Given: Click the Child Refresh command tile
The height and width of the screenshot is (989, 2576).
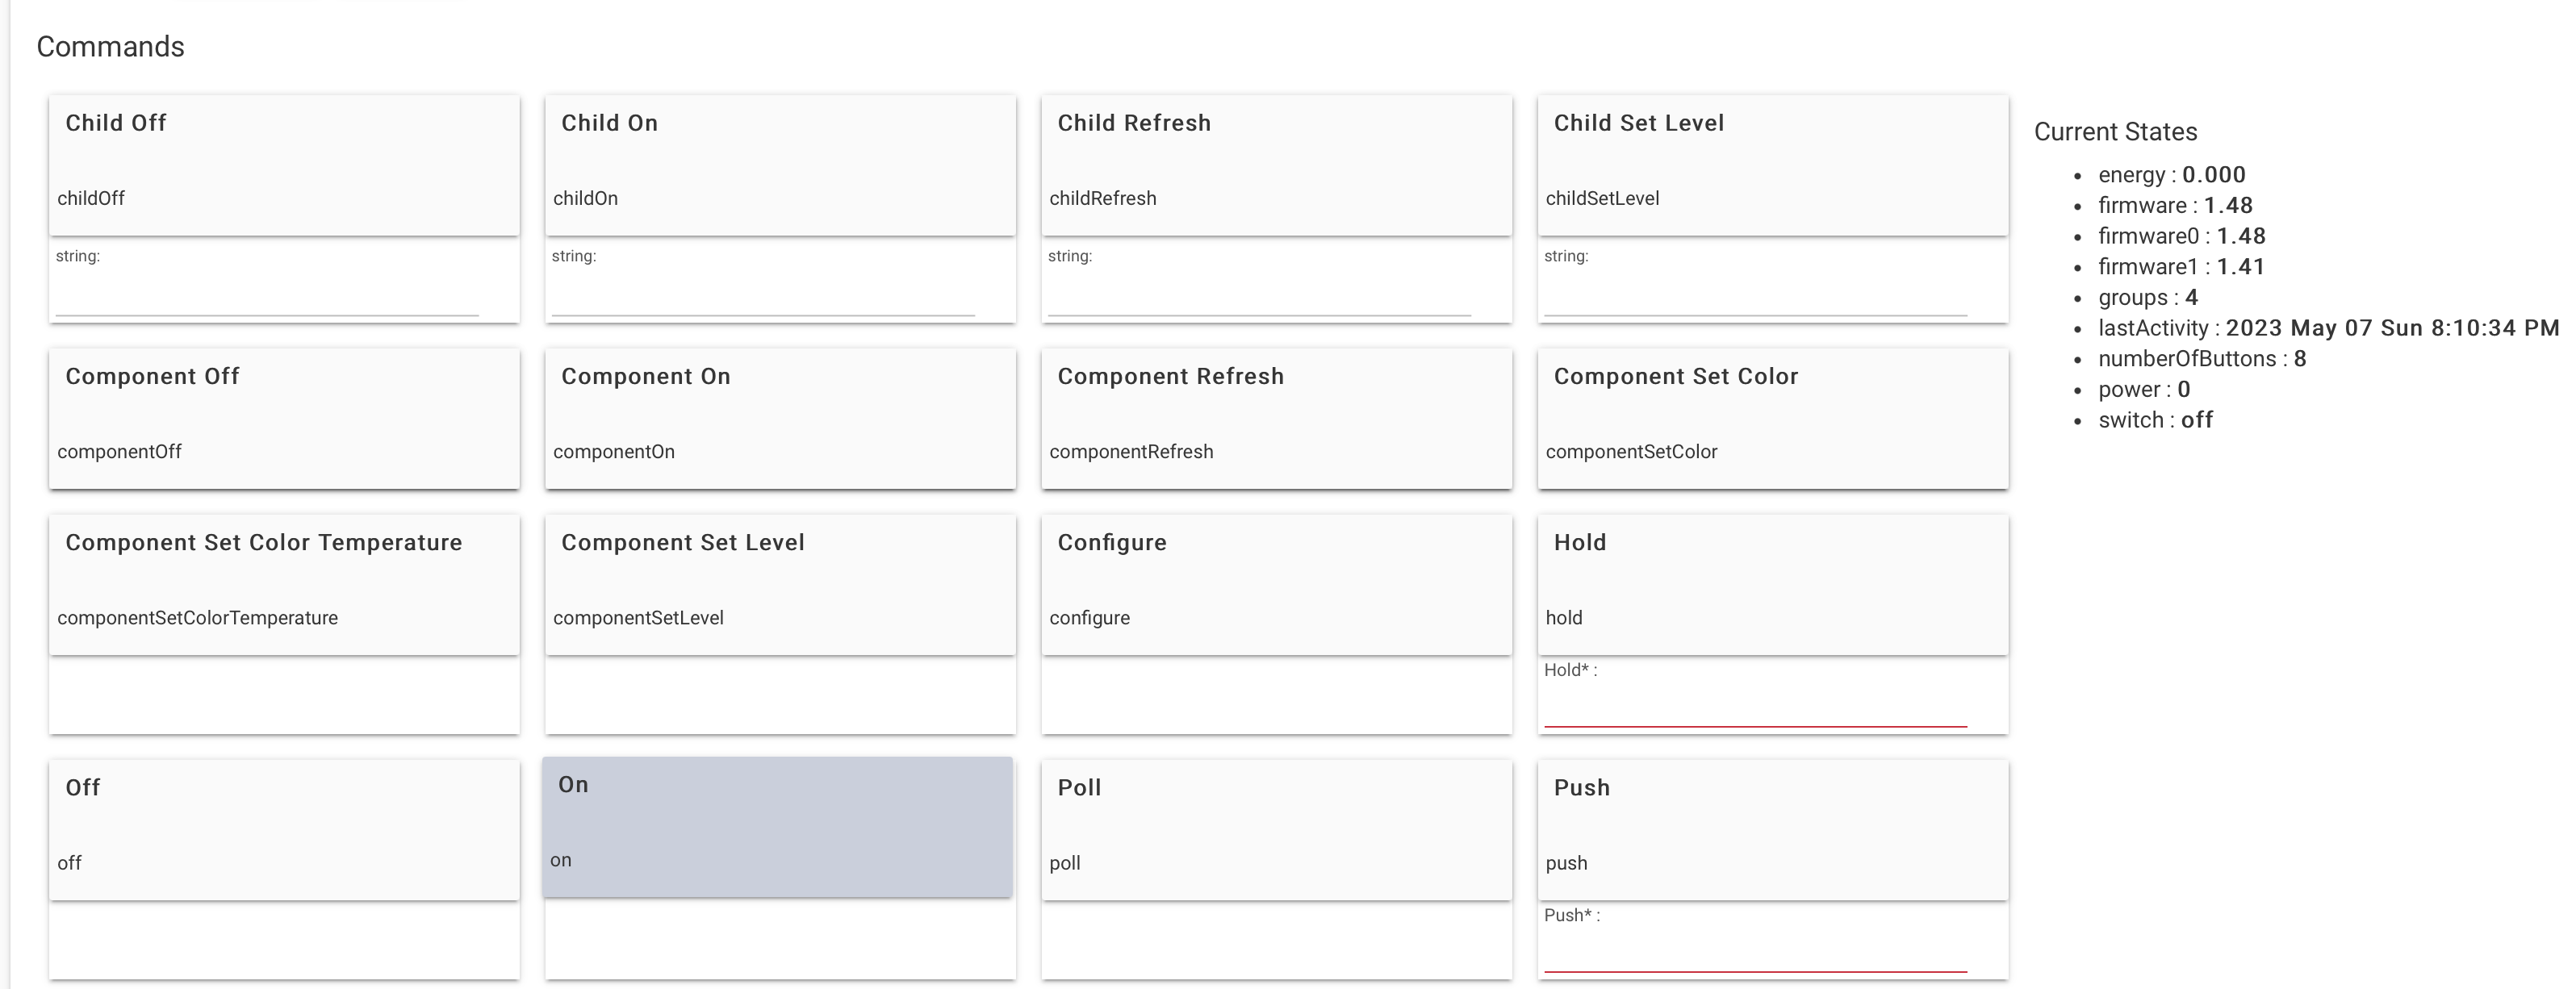Looking at the screenshot, I should point(1276,166).
